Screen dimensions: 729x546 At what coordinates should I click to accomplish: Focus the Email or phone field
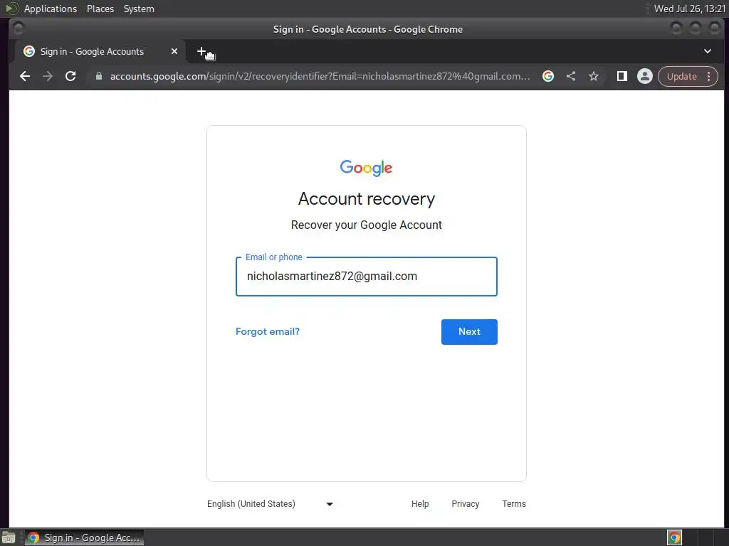pyautogui.click(x=367, y=277)
